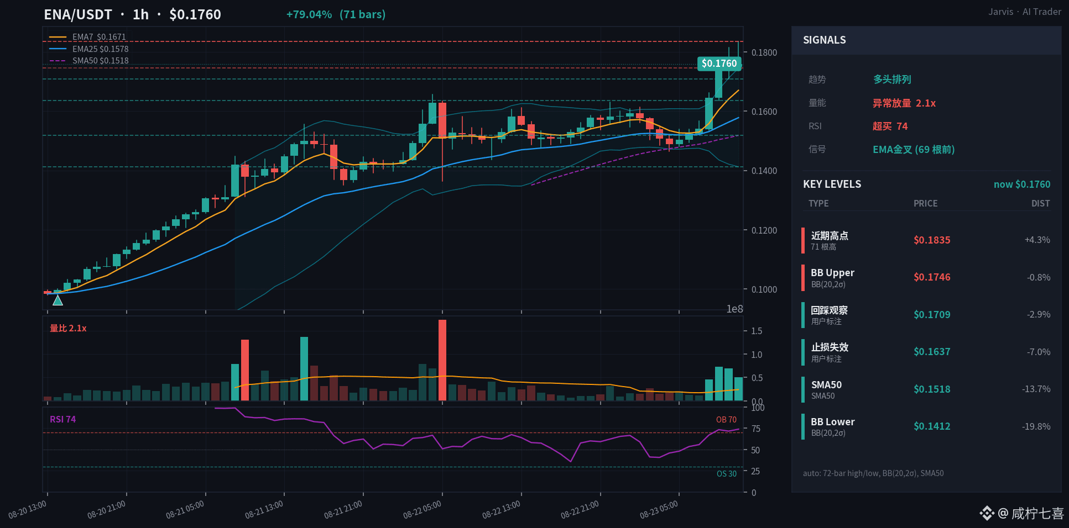This screenshot has height=528, width=1069.
Task: Select the orange EMA7 legend line sample
Action: [x=58, y=37]
